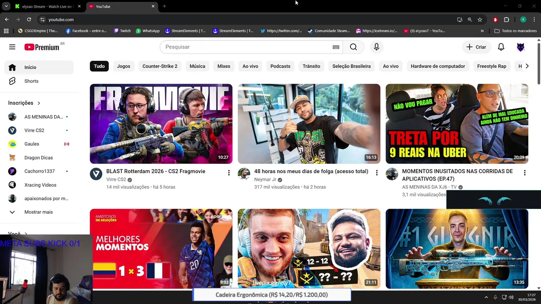Open WhatsApp bookmark
Viewport: 541px width, 304px height.
148,31
